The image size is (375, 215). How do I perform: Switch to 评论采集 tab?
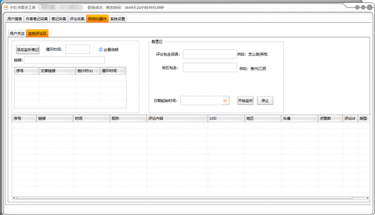tap(77, 19)
